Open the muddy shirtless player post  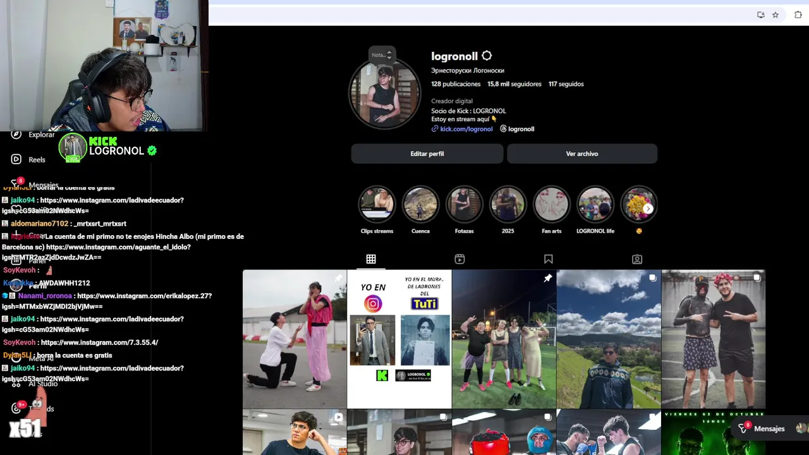(713, 339)
